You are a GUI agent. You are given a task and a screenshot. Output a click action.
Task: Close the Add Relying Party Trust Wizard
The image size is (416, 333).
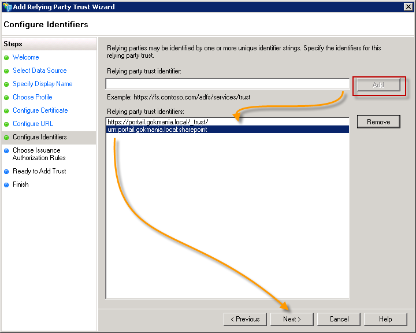point(408,6)
